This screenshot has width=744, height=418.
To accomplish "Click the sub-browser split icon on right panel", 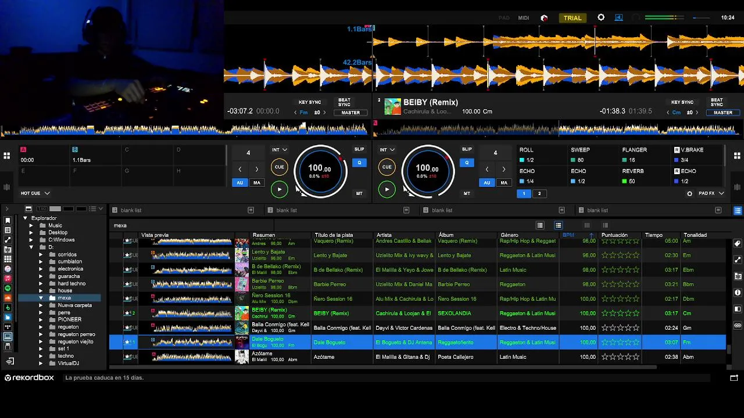I will point(738,309).
